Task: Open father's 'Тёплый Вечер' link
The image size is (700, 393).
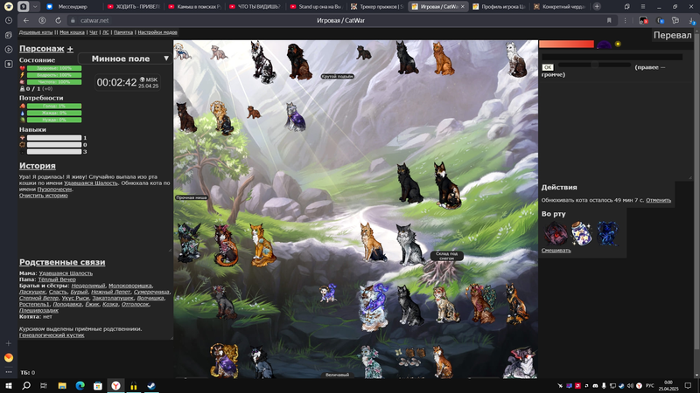Action: (57, 279)
